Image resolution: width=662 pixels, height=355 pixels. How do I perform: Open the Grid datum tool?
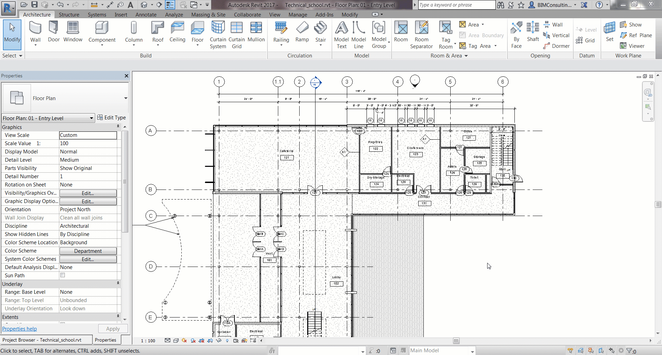(585, 40)
